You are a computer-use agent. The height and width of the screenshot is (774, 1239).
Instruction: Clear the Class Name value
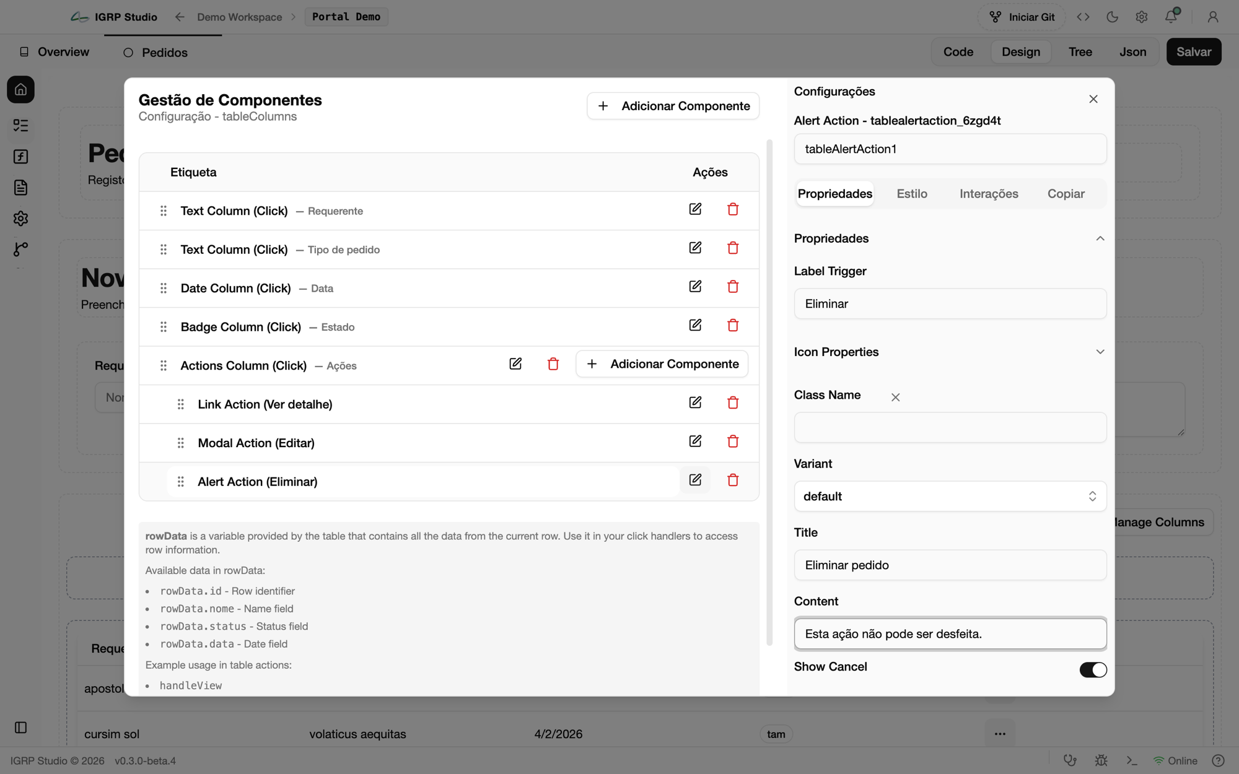(x=895, y=398)
